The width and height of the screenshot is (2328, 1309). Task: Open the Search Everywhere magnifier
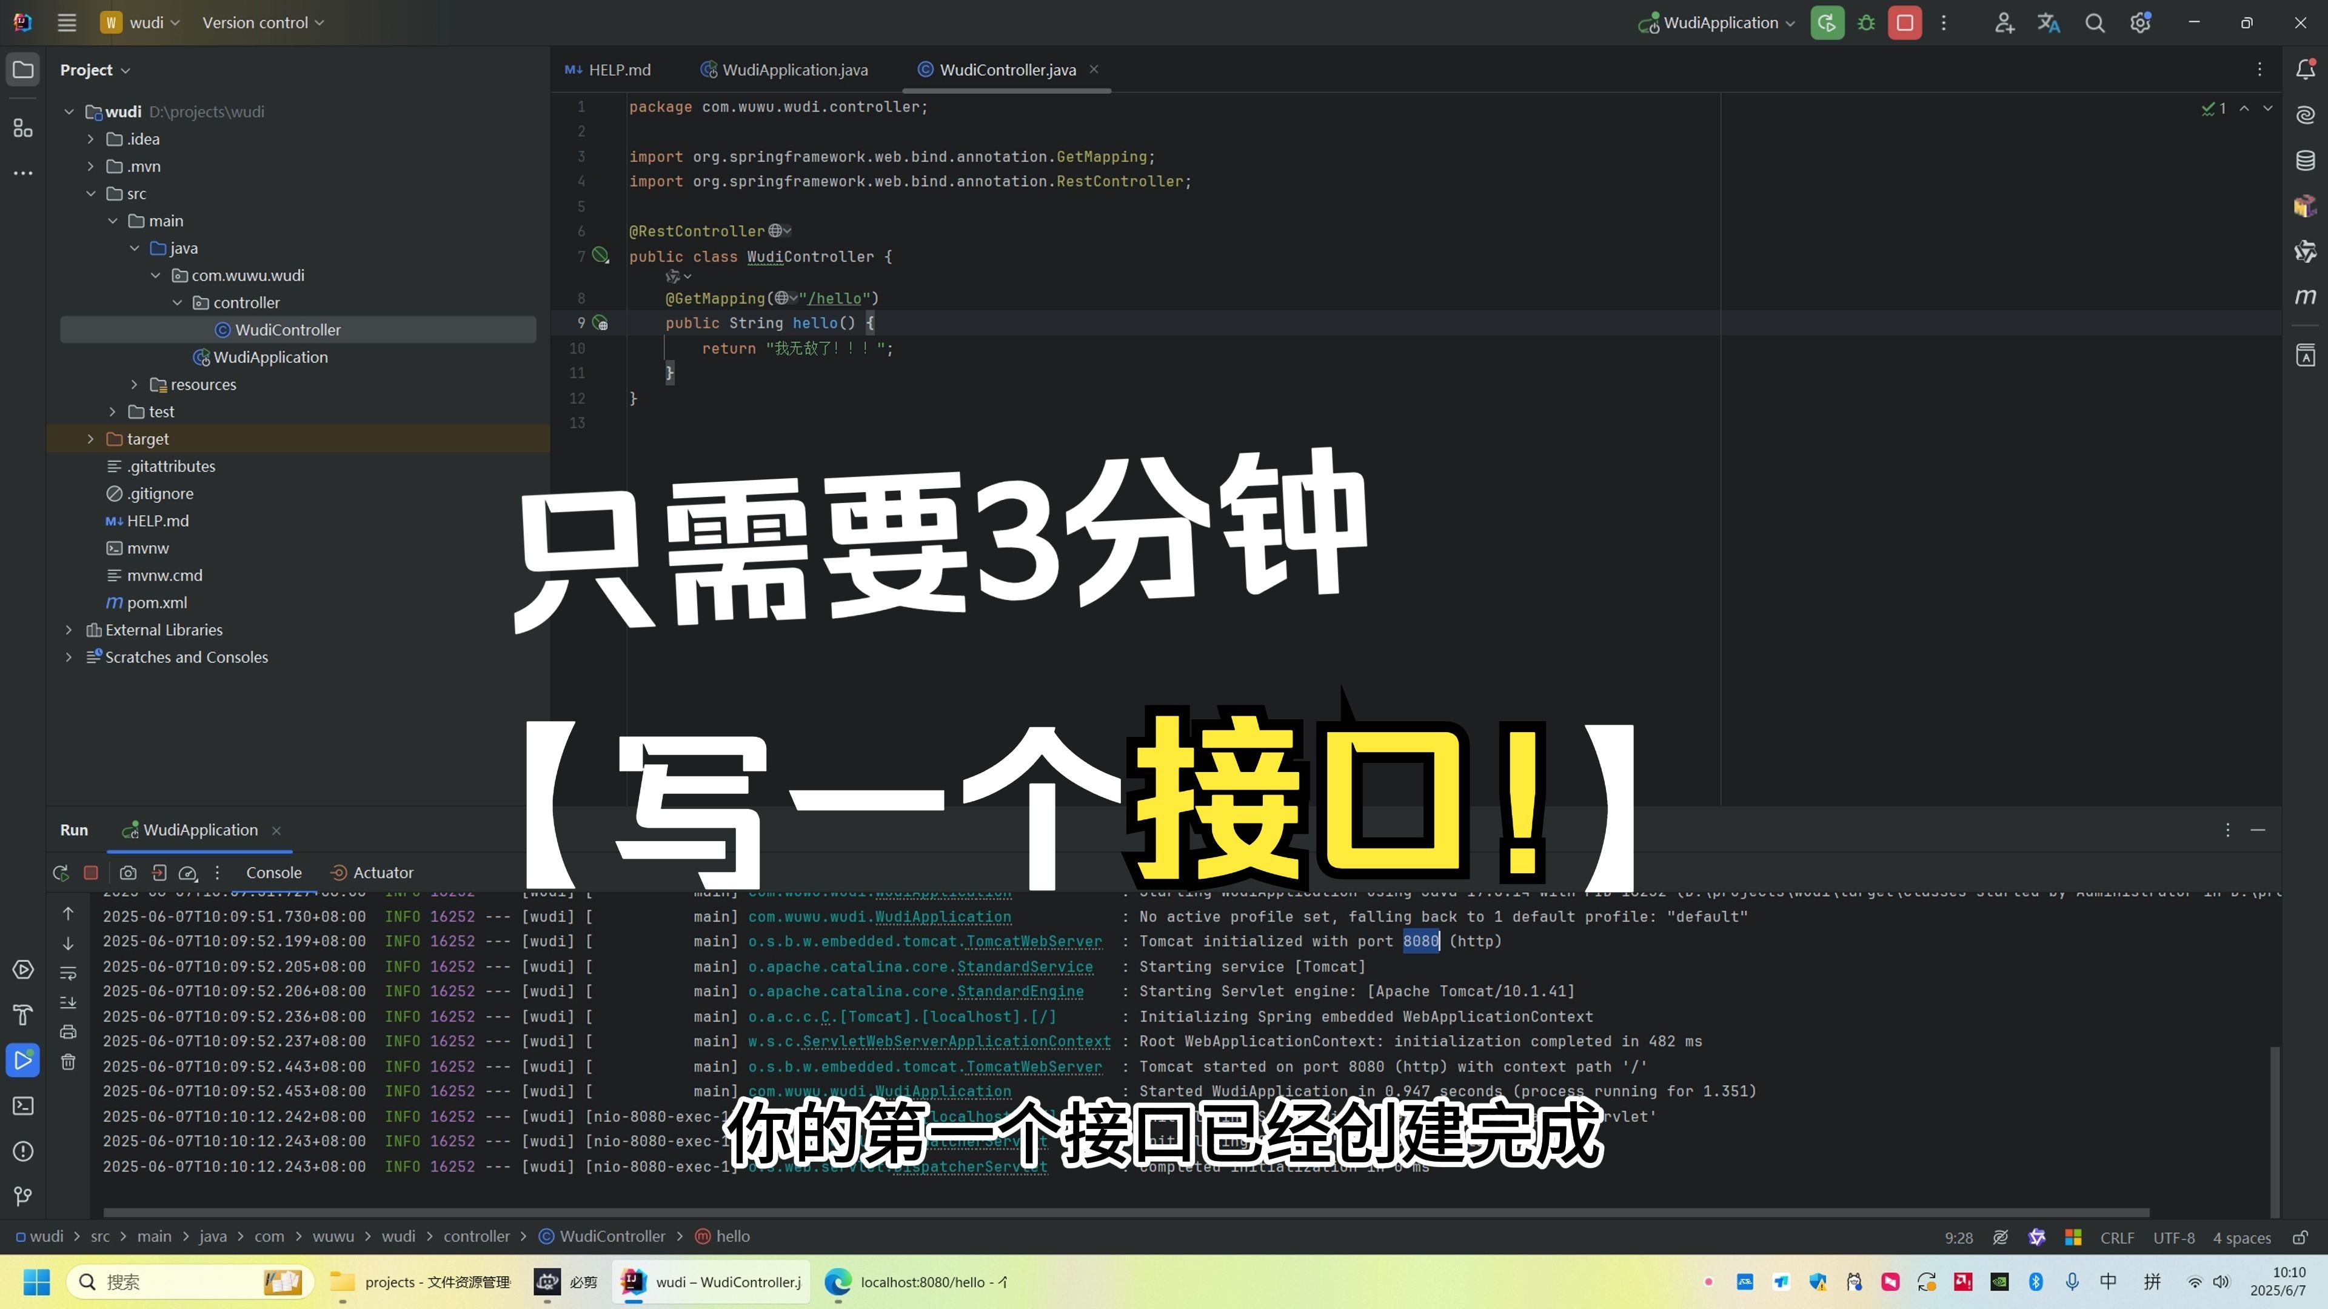[2095, 22]
